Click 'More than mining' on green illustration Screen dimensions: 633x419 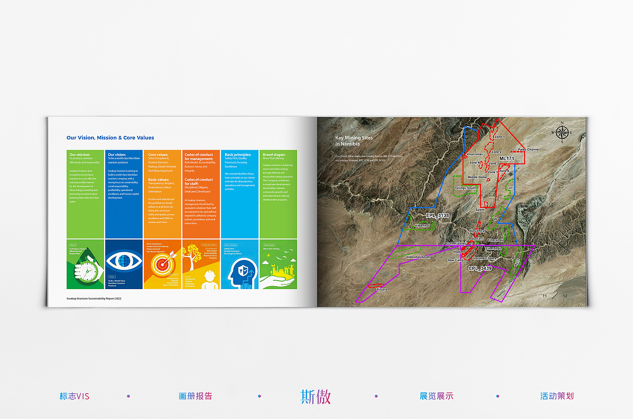pyautogui.click(x=271, y=249)
